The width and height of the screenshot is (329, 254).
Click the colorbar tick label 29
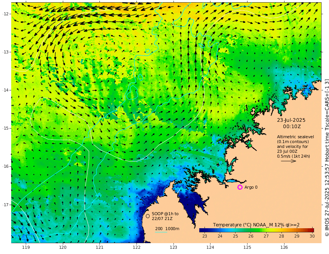pos(297,236)
